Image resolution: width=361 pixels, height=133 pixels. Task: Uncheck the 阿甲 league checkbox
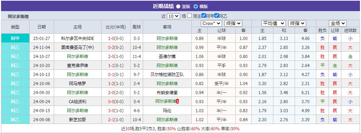(x=204, y=16)
